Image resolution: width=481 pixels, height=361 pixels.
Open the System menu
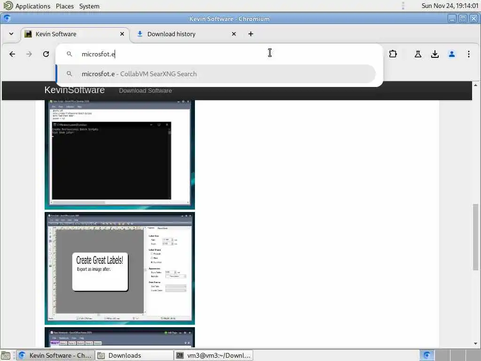89,6
